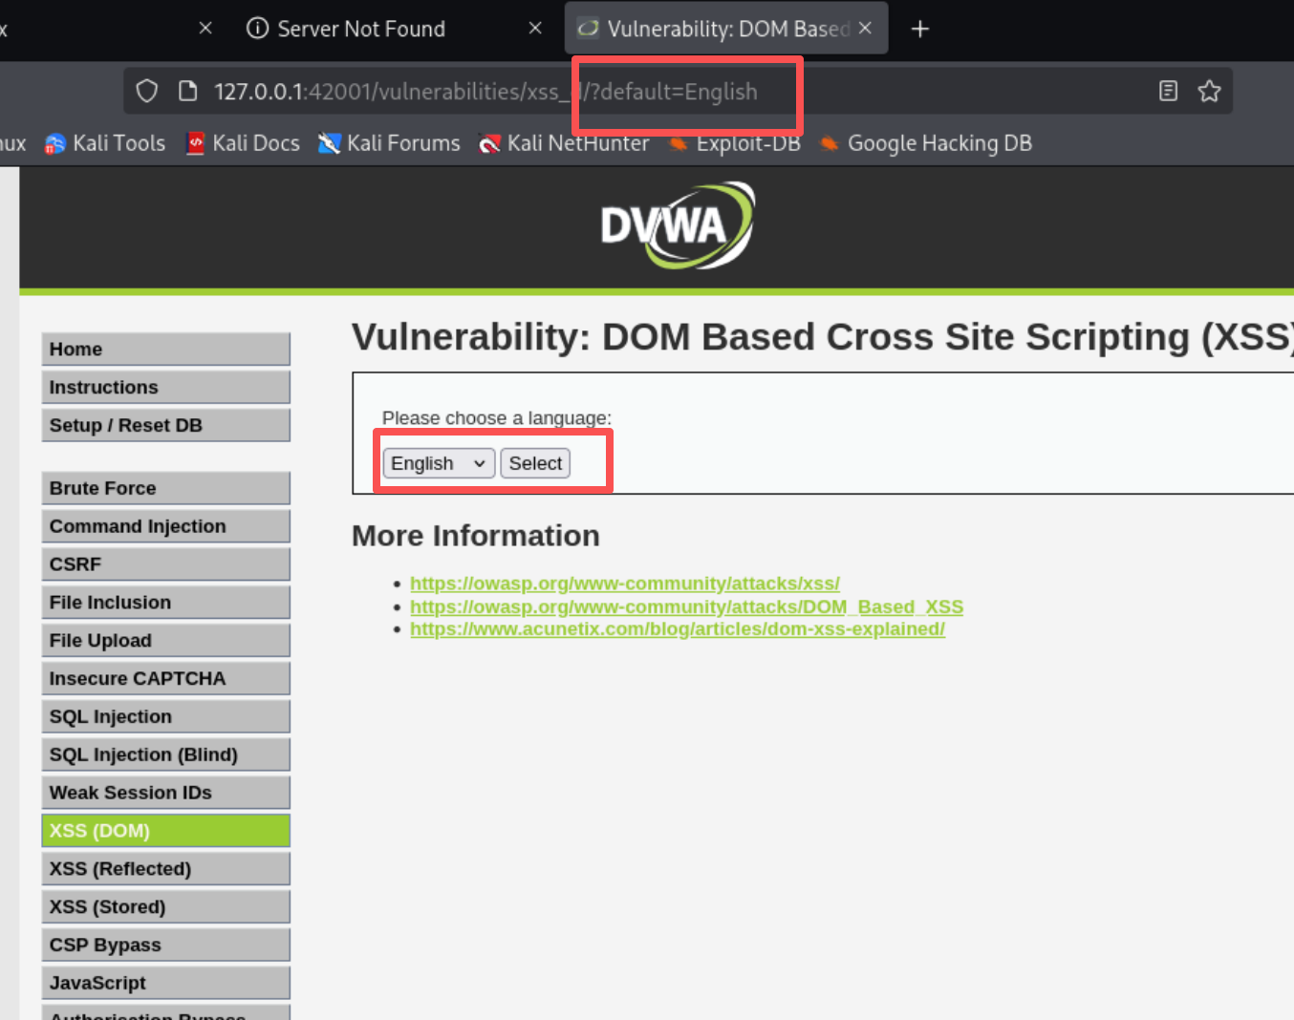
Task: Toggle reader view icon in address bar
Action: [x=1168, y=91]
